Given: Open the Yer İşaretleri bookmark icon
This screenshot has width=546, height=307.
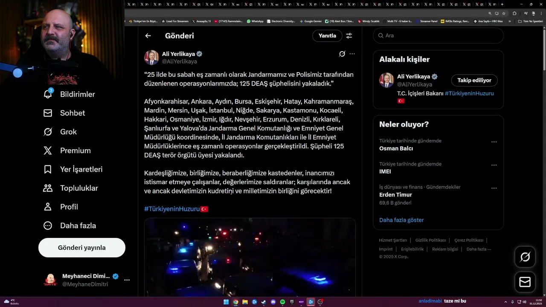Looking at the screenshot, I should click(x=48, y=169).
